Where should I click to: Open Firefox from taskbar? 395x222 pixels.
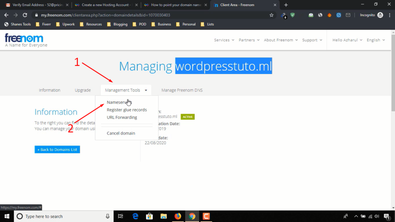178,216
